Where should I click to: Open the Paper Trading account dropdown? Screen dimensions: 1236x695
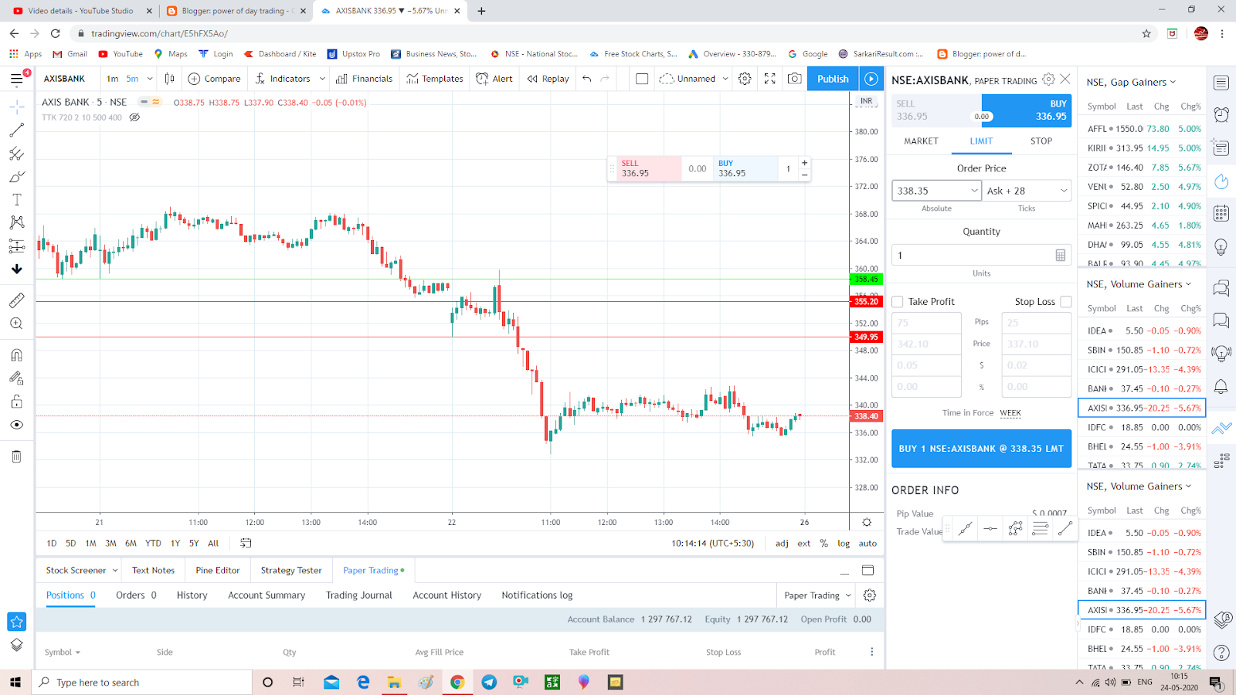coord(817,595)
